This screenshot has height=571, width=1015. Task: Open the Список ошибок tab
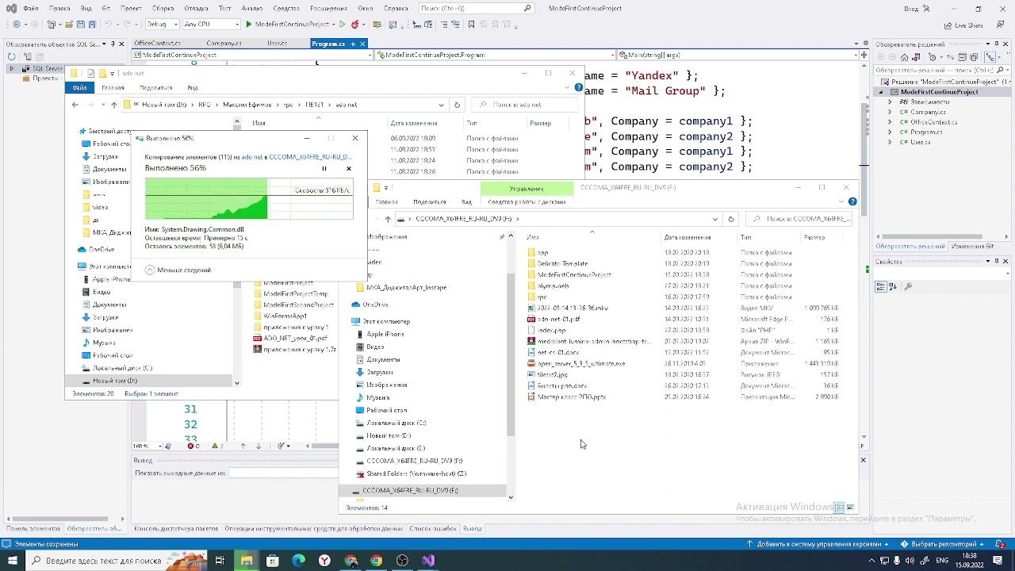tap(433, 528)
